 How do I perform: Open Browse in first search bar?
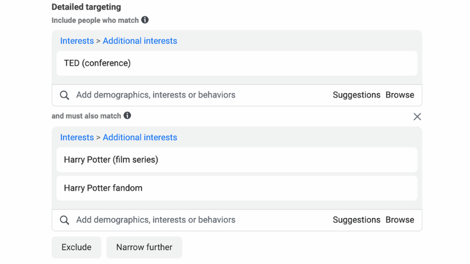coord(400,95)
